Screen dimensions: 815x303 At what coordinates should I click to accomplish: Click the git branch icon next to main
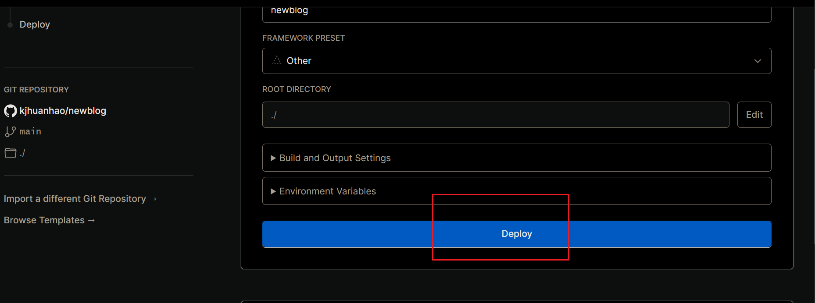click(x=10, y=131)
